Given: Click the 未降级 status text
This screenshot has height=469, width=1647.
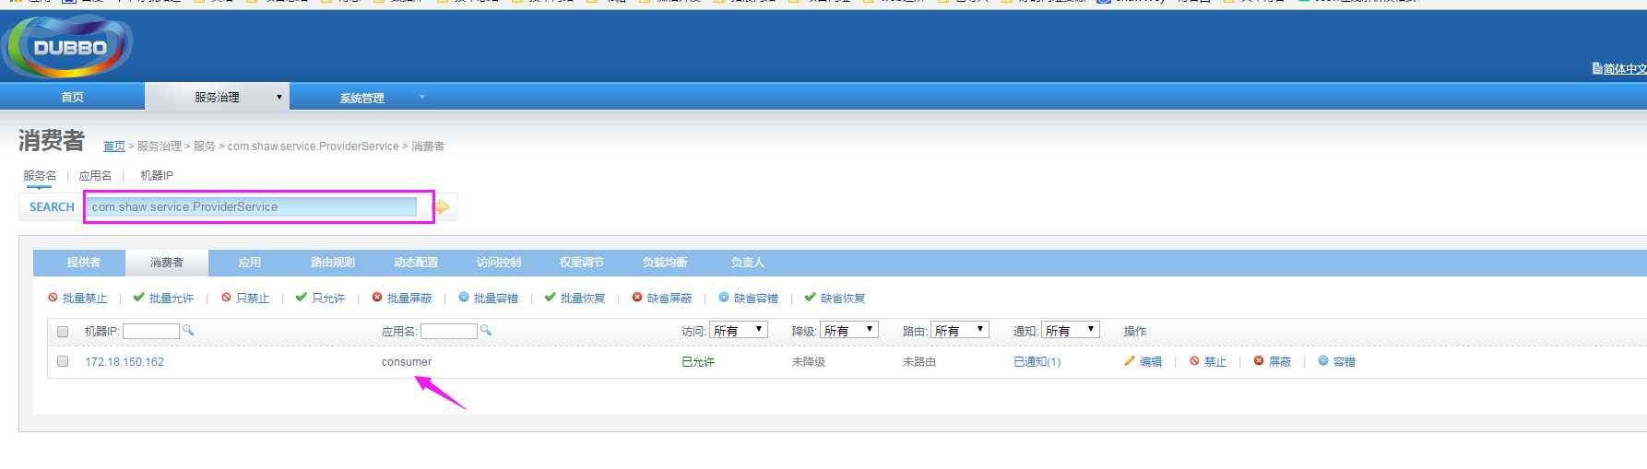Looking at the screenshot, I should coord(809,362).
